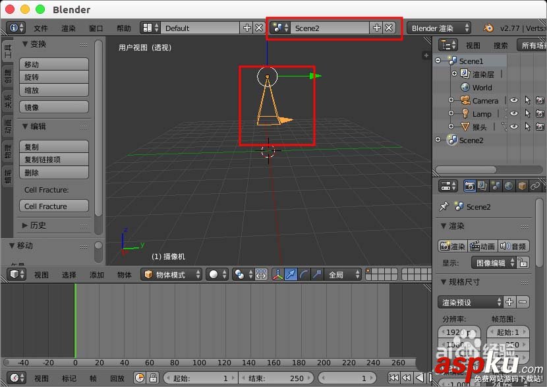Open the 渲染 menu in top bar

pos(69,28)
